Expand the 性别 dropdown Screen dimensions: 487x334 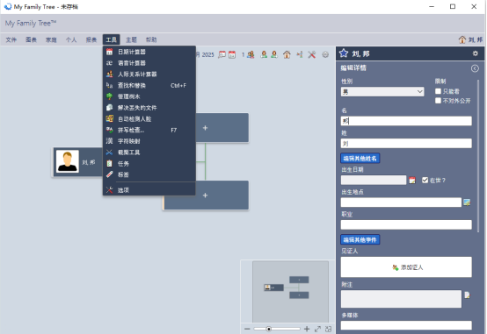[382, 92]
